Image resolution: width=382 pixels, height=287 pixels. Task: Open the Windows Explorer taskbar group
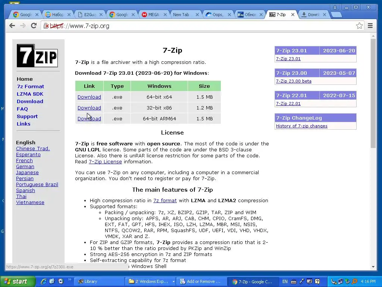coord(150,281)
